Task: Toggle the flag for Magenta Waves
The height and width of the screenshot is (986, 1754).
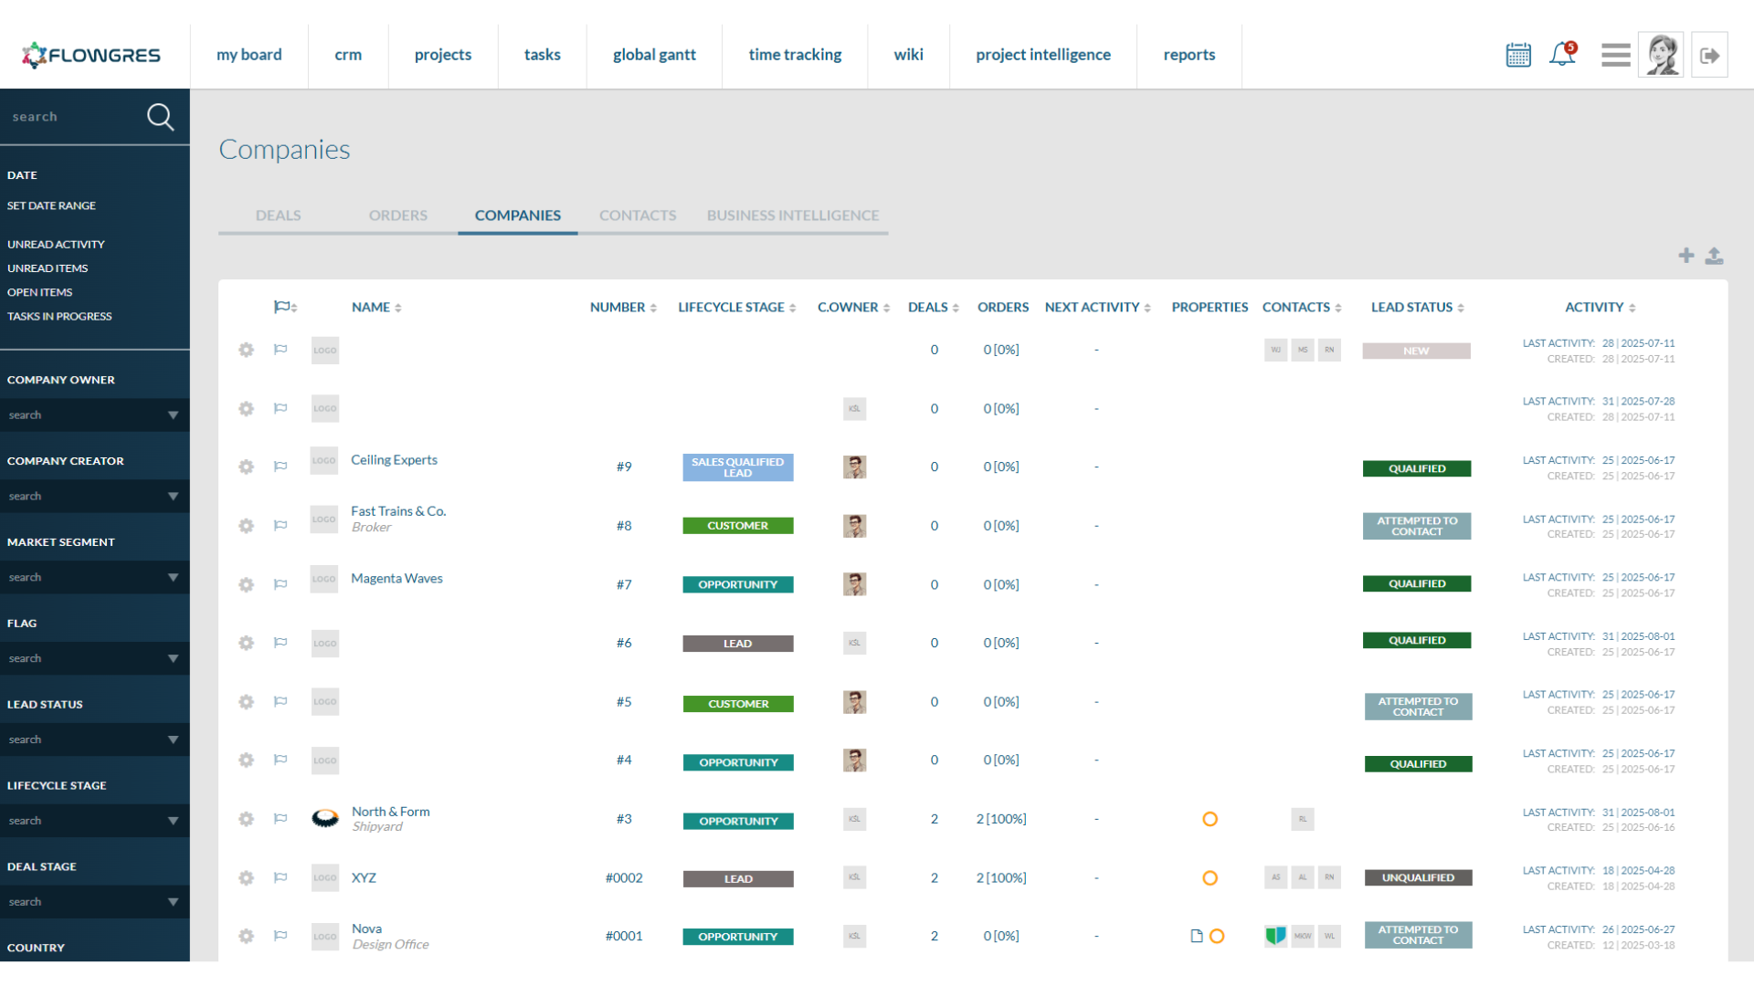Action: [x=280, y=584]
